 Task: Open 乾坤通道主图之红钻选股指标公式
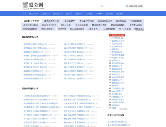tap(37, 100)
